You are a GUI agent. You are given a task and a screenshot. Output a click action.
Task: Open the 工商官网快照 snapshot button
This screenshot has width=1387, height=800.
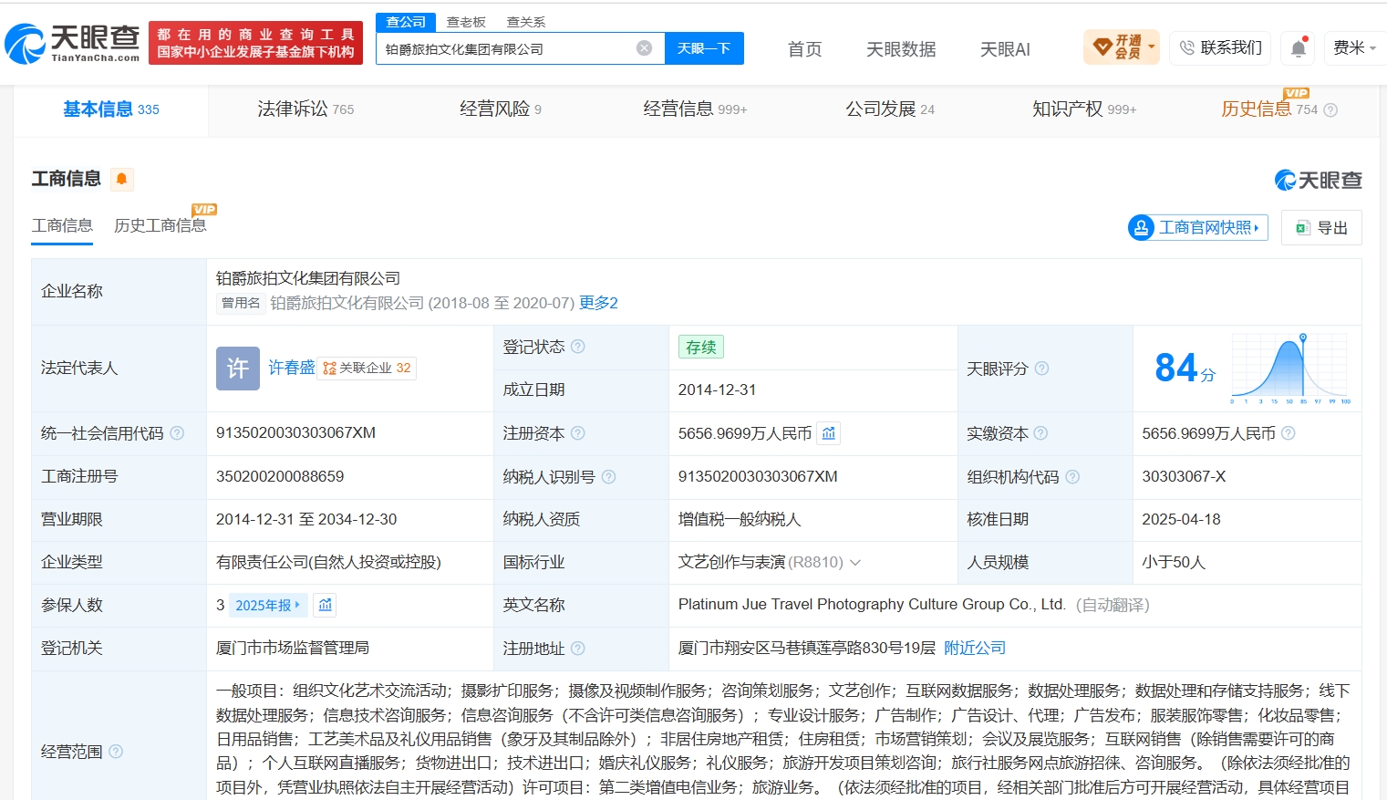[x=1198, y=227]
